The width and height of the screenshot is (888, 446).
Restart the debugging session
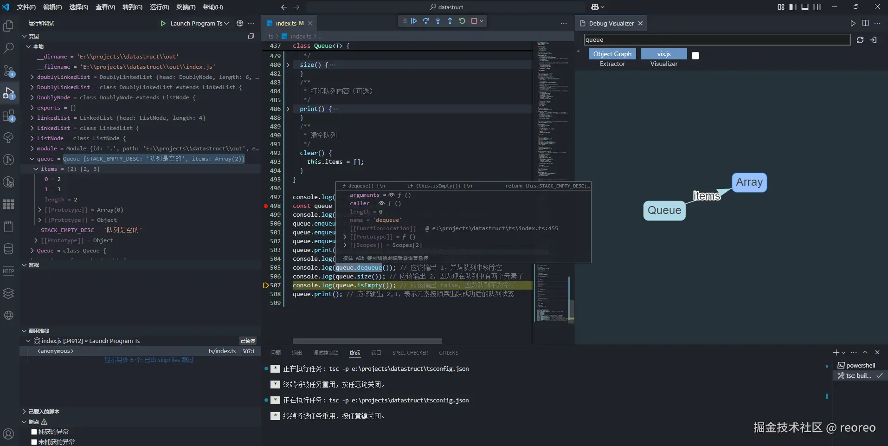point(462,21)
